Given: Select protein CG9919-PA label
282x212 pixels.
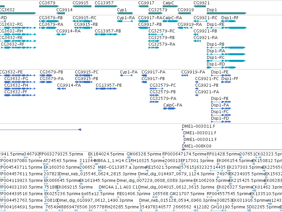Looking at the screenshot, I should click(193, 72).
